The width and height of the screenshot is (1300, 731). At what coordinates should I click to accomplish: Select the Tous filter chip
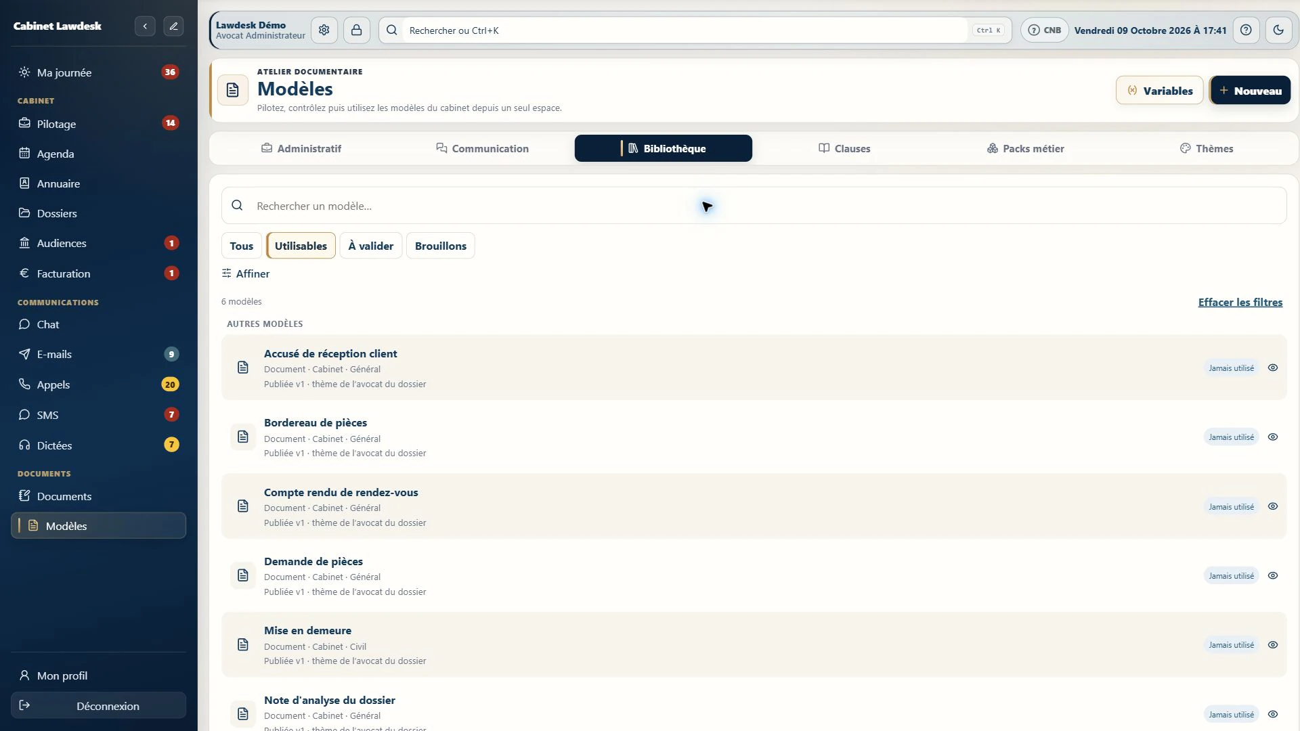click(x=242, y=246)
